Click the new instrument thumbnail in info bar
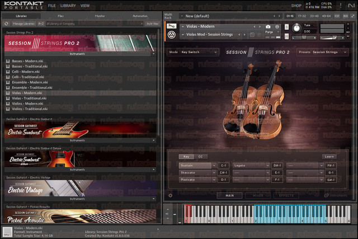 click(7, 232)
